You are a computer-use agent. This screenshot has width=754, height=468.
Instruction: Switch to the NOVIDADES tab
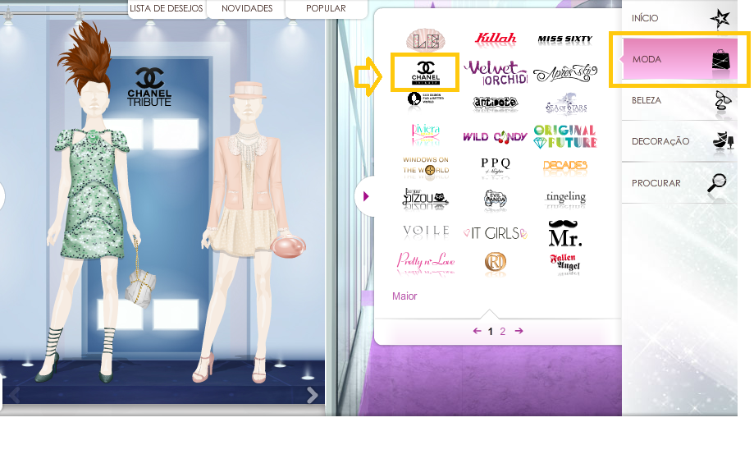click(247, 8)
